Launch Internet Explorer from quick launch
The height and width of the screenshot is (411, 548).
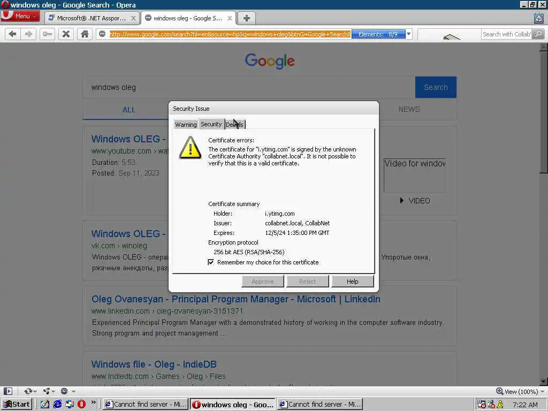tap(57, 405)
